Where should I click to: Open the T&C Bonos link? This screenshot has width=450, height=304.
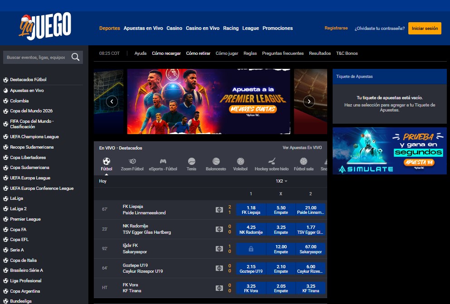coord(347,53)
